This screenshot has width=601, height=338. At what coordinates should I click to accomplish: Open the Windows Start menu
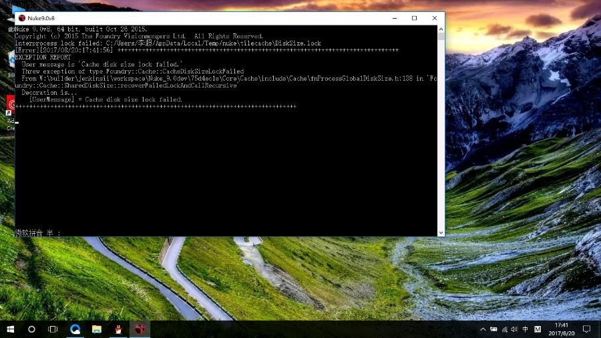coord(10,329)
